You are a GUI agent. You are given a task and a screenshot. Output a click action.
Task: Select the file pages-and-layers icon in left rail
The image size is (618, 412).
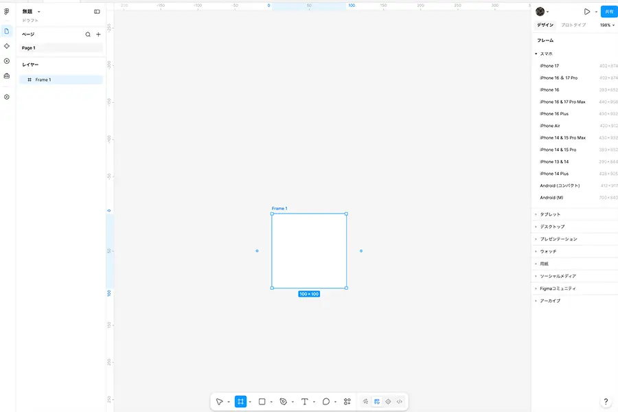tap(7, 31)
